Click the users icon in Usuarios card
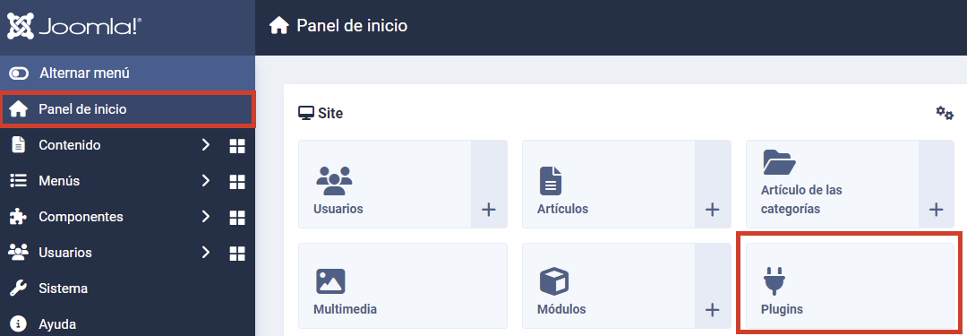Screen dimensions: 967x336 (334, 180)
